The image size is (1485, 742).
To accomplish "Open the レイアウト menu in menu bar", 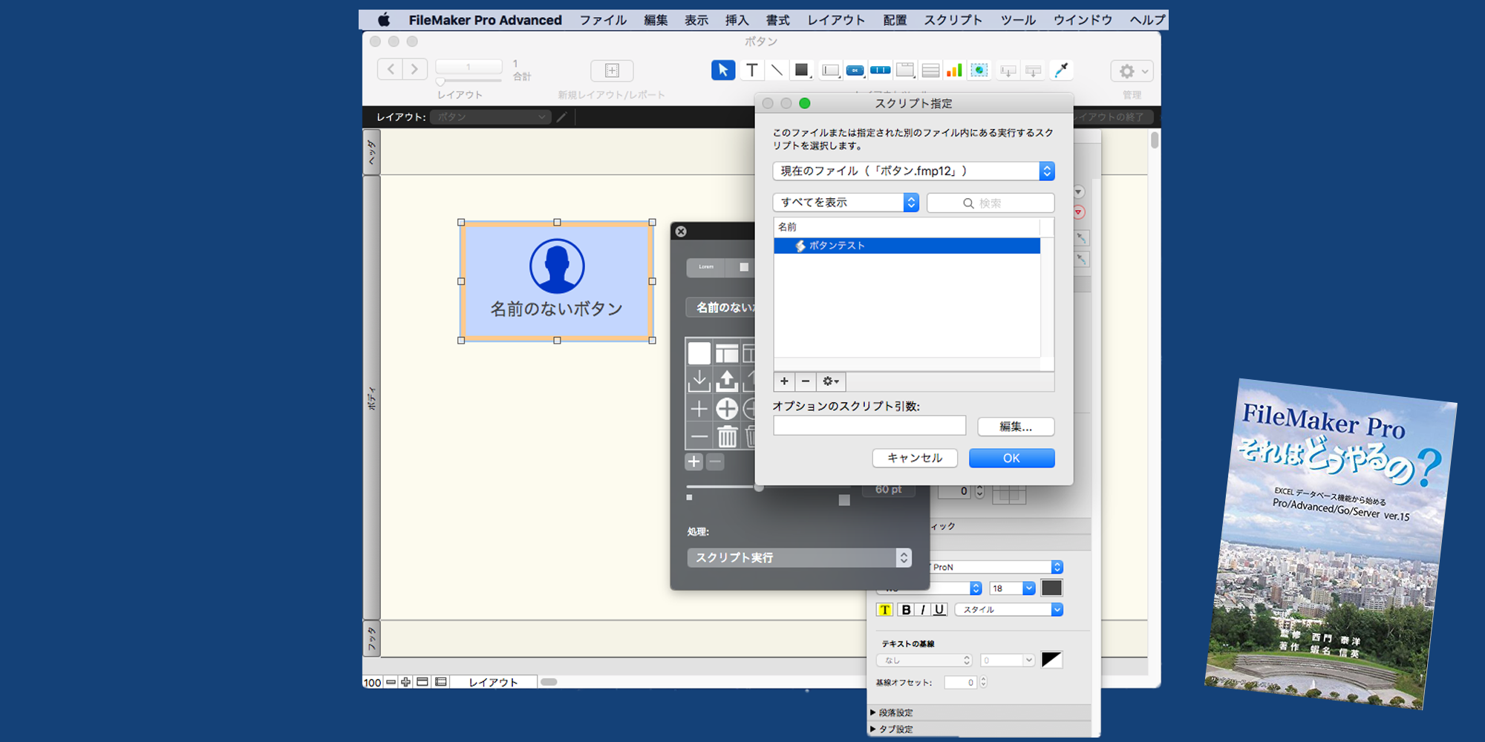I will tap(836, 20).
